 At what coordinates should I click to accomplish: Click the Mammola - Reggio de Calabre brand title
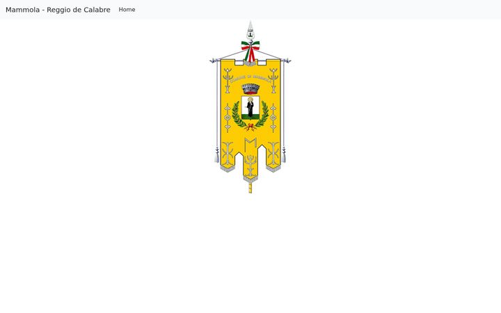(x=58, y=10)
